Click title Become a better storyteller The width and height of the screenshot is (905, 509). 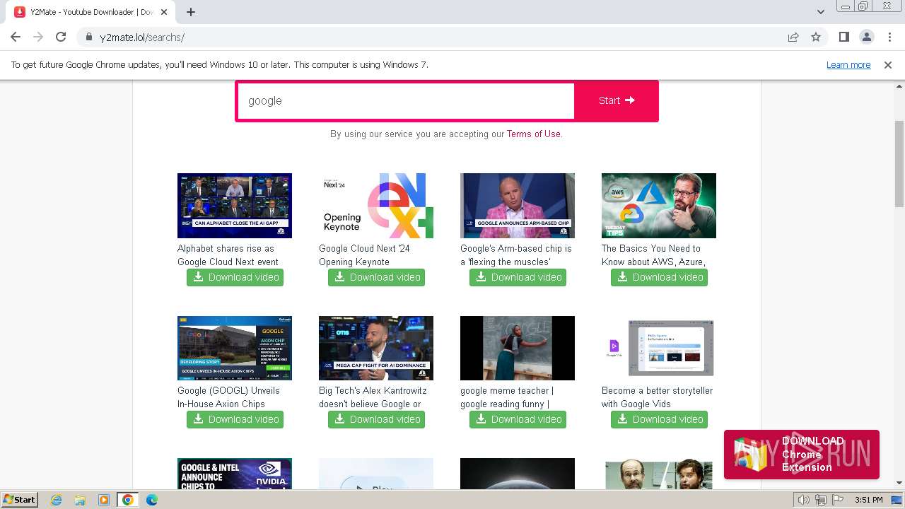point(658,397)
